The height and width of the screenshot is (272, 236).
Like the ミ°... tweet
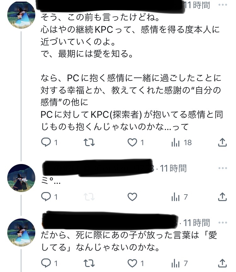click(132, 197)
